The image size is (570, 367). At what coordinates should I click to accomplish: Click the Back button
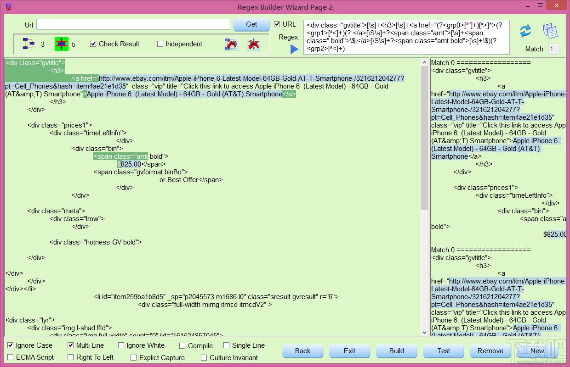(x=303, y=351)
